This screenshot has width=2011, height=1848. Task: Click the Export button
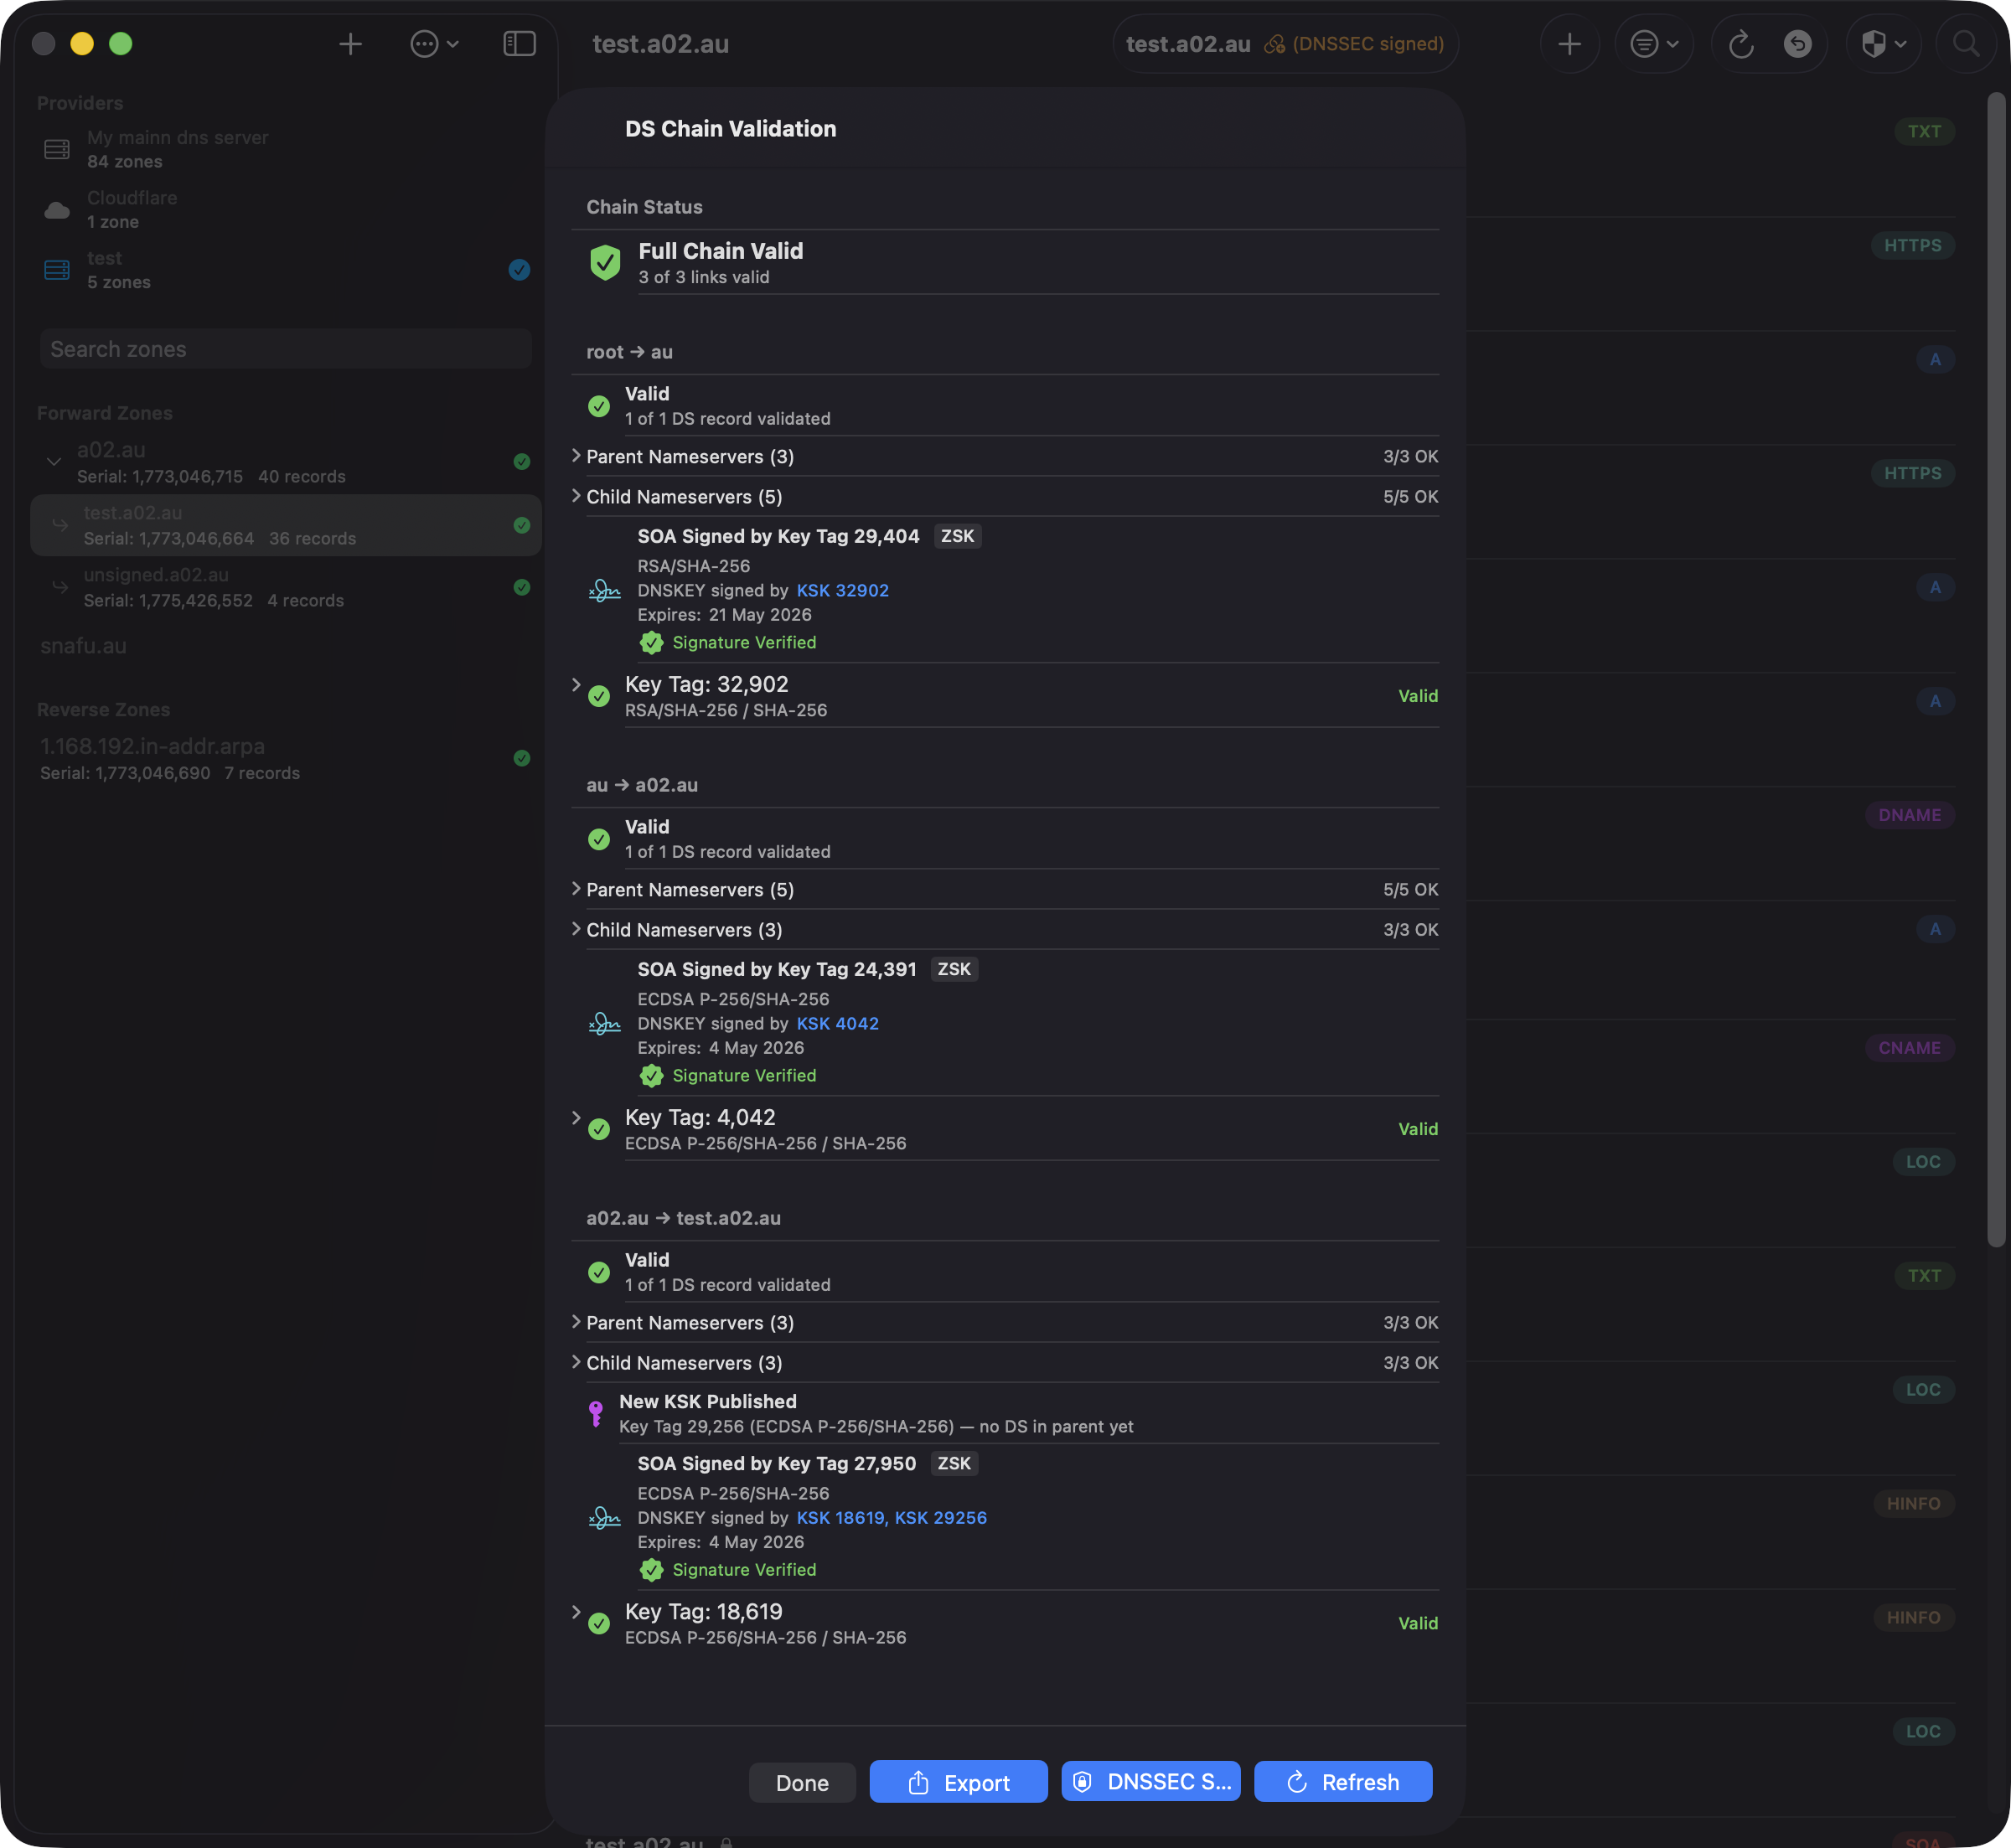coord(958,1782)
